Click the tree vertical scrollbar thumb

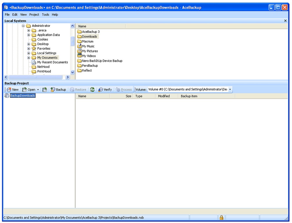click(x=72, y=41)
